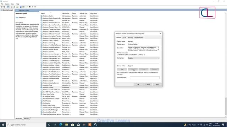The width and height of the screenshot is (227, 127).
Task: Select the Work Folders service row
Action: coord(70,101)
